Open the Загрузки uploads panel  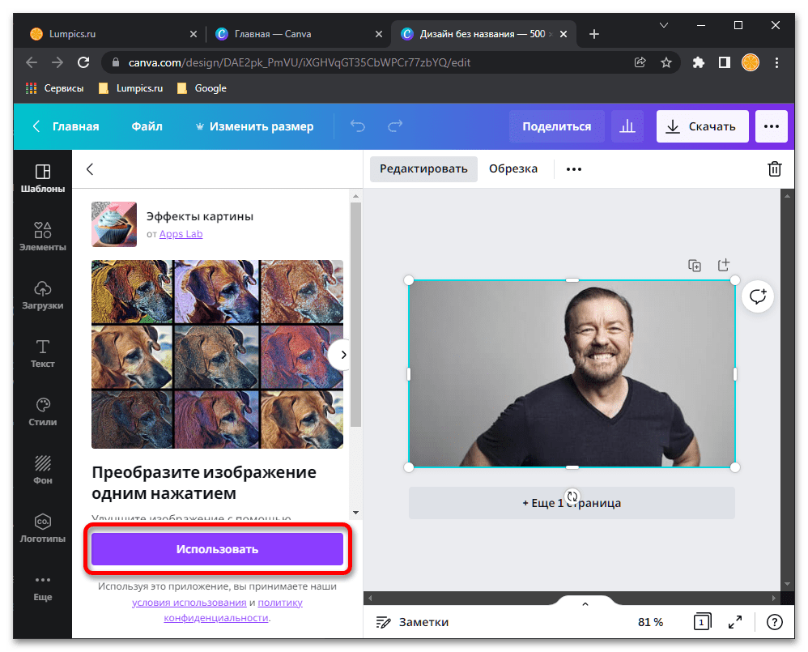(43, 296)
